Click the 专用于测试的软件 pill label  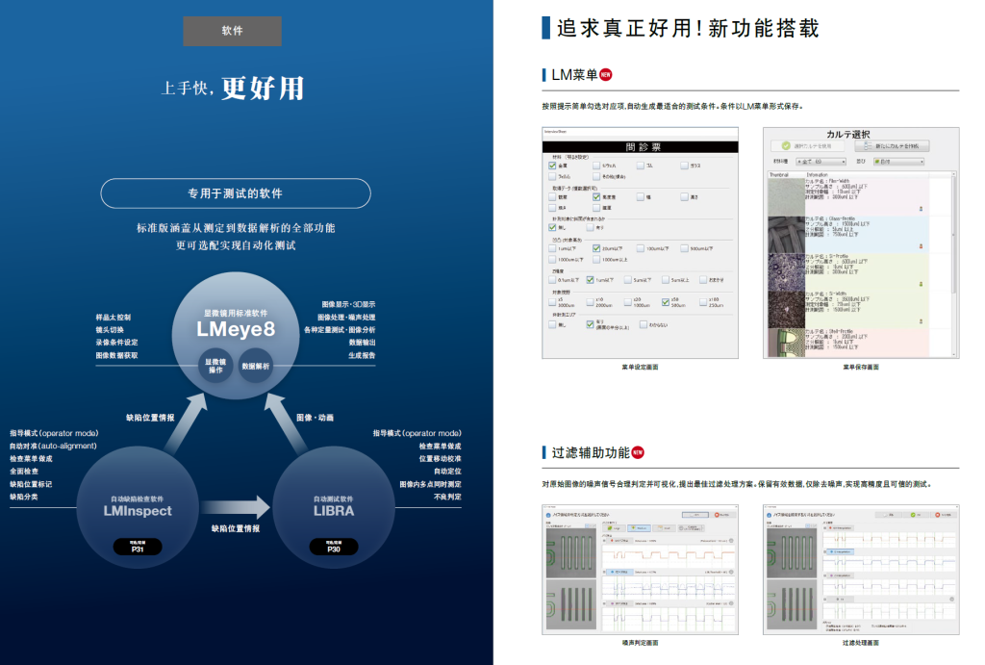coord(236,193)
